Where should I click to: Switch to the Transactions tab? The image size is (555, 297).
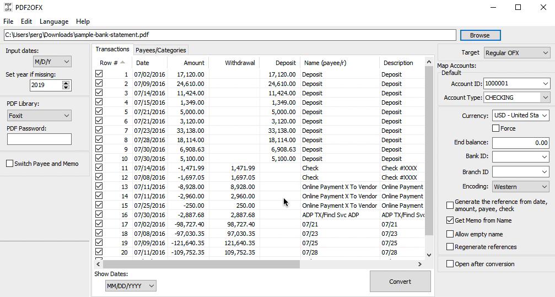point(112,49)
